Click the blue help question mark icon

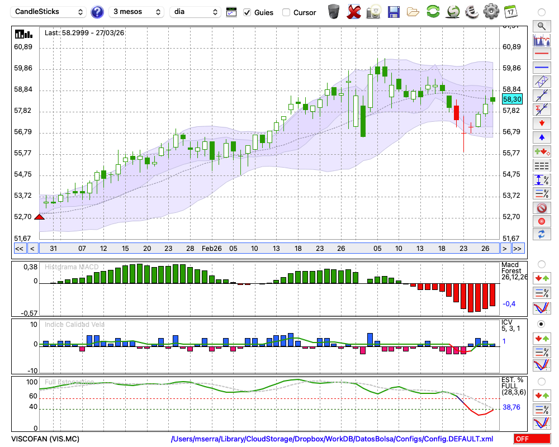pyautogui.click(x=97, y=12)
